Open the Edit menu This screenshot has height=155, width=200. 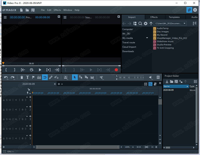[x=49, y=10]
